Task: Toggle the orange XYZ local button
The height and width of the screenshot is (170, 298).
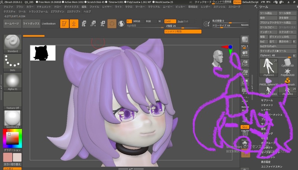Action: click(x=245, y=127)
